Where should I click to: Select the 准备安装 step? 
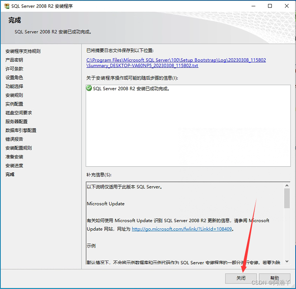pyautogui.click(x=14, y=157)
